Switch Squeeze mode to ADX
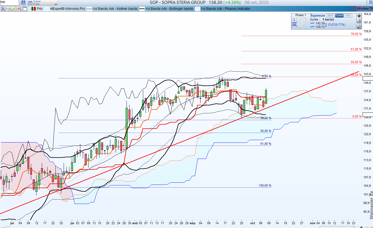373x228 pixels. tap(348, 16)
